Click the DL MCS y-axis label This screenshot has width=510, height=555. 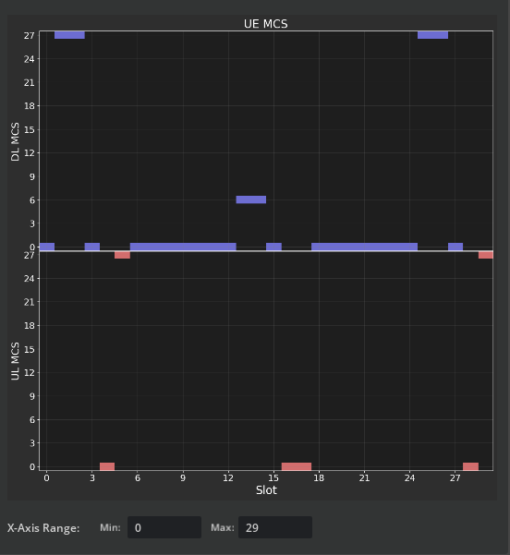15,141
